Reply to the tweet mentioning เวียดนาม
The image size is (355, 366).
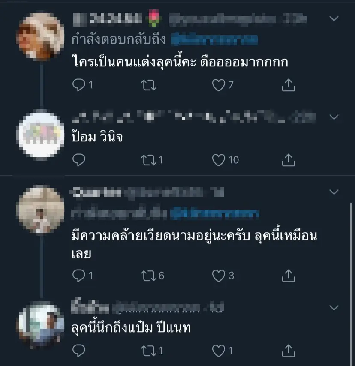78,275
